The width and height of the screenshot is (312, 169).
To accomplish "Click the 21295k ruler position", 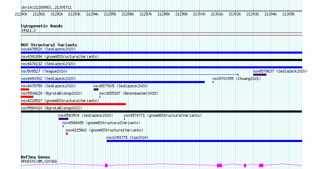I will [x=110, y=14].
